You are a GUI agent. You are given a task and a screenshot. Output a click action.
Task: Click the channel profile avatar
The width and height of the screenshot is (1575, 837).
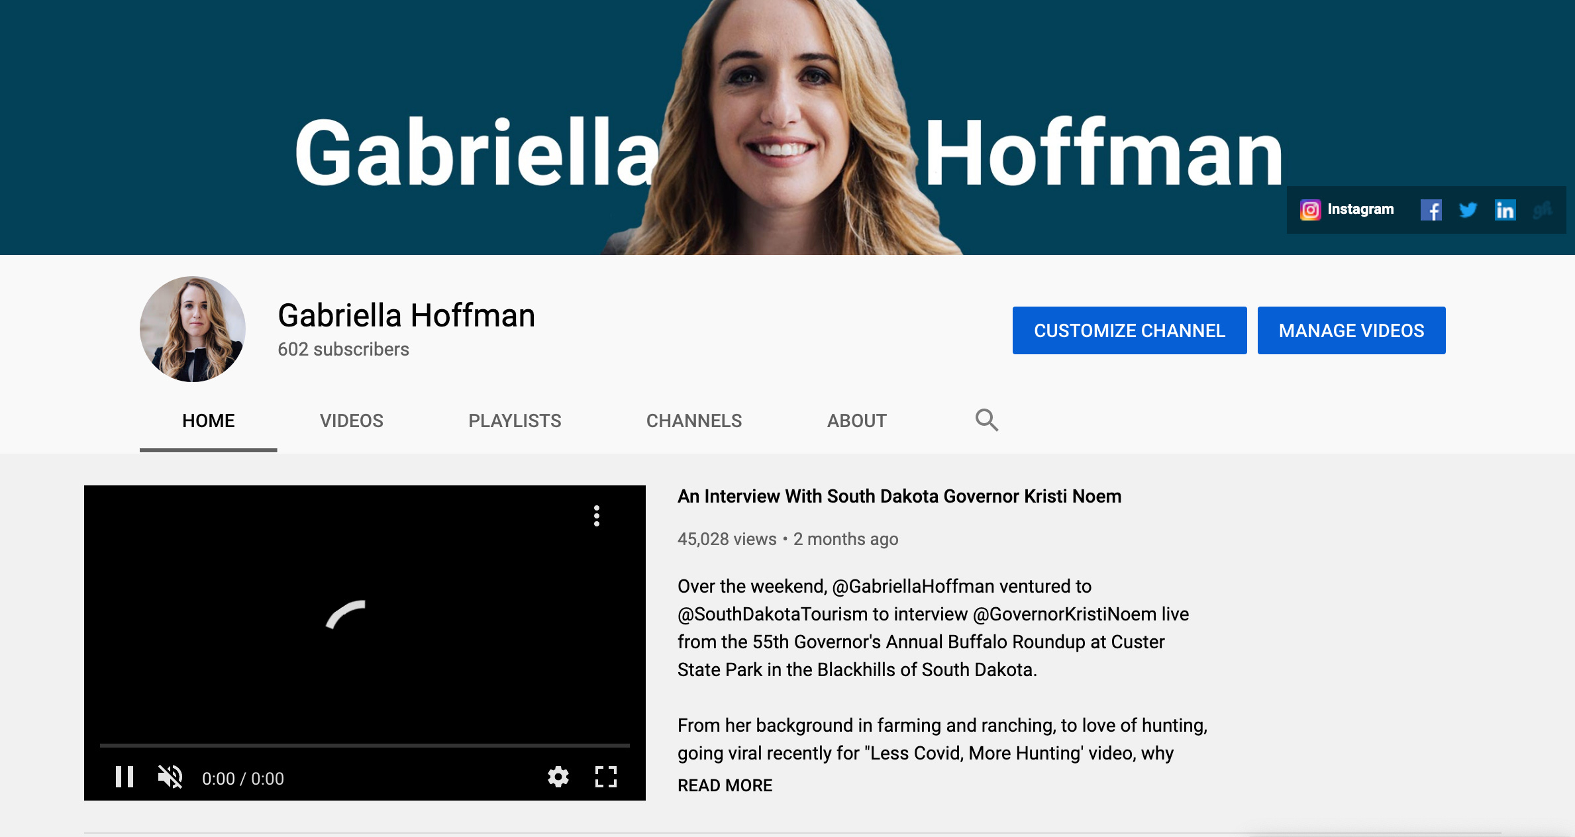[193, 329]
